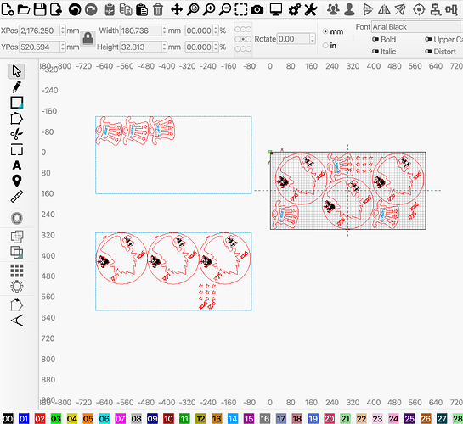Open Preview with the monitor icon
The image size is (463, 424).
[x=276, y=9]
